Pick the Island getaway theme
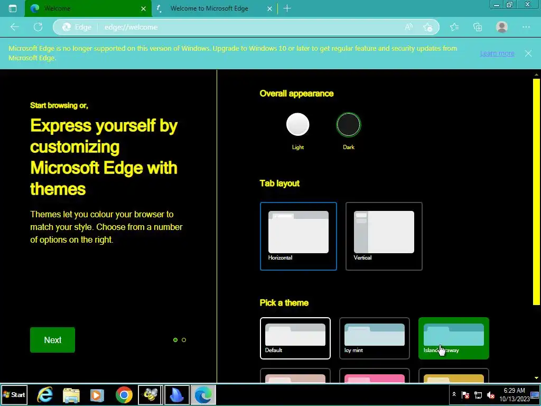This screenshot has width=541, height=406. click(454, 338)
